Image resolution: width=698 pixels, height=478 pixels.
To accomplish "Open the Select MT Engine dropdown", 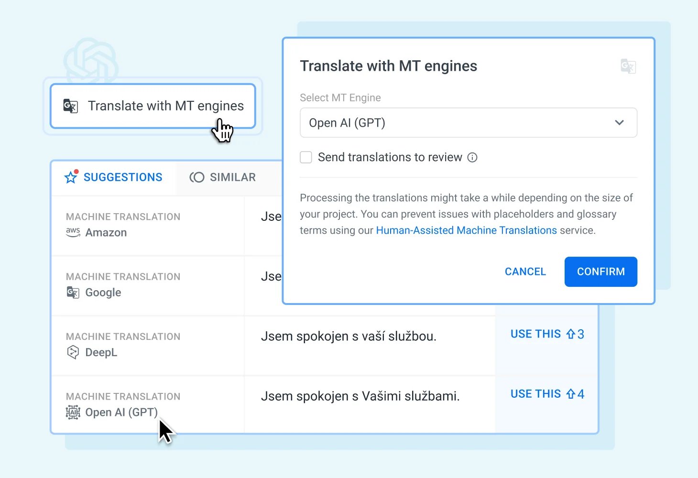I will pyautogui.click(x=469, y=123).
